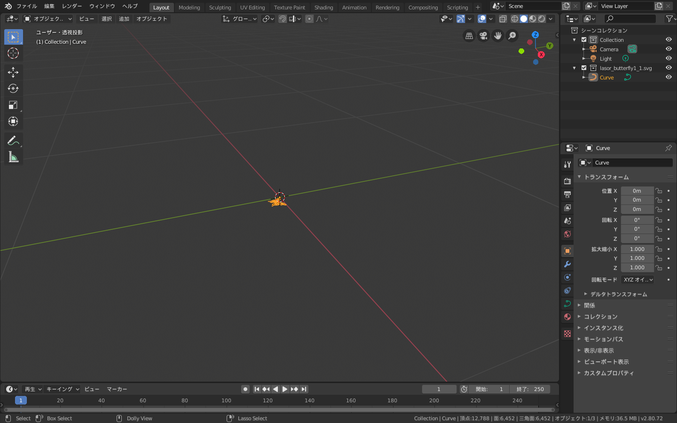Viewport: 677px width, 423px height.
Task: Pick the Scale tool
Action: (13, 105)
